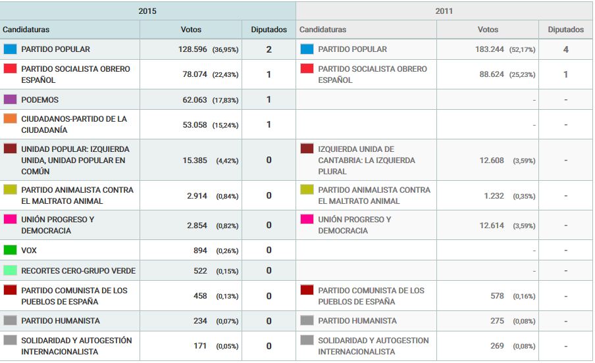Click the 88.624 votes value

coord(492,74)
